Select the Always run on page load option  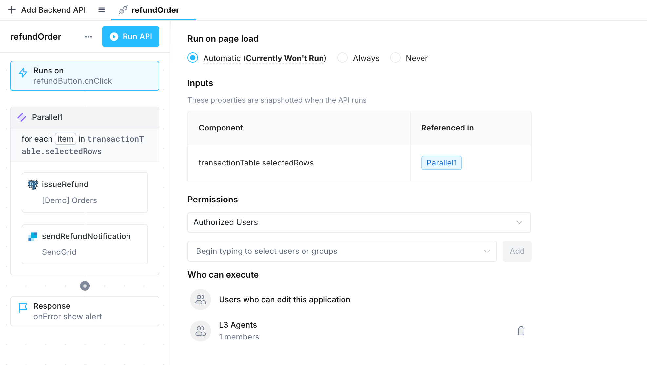tap(343, 58)
